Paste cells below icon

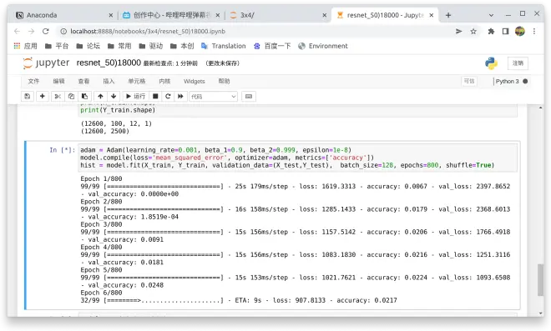tap(84, 96)
